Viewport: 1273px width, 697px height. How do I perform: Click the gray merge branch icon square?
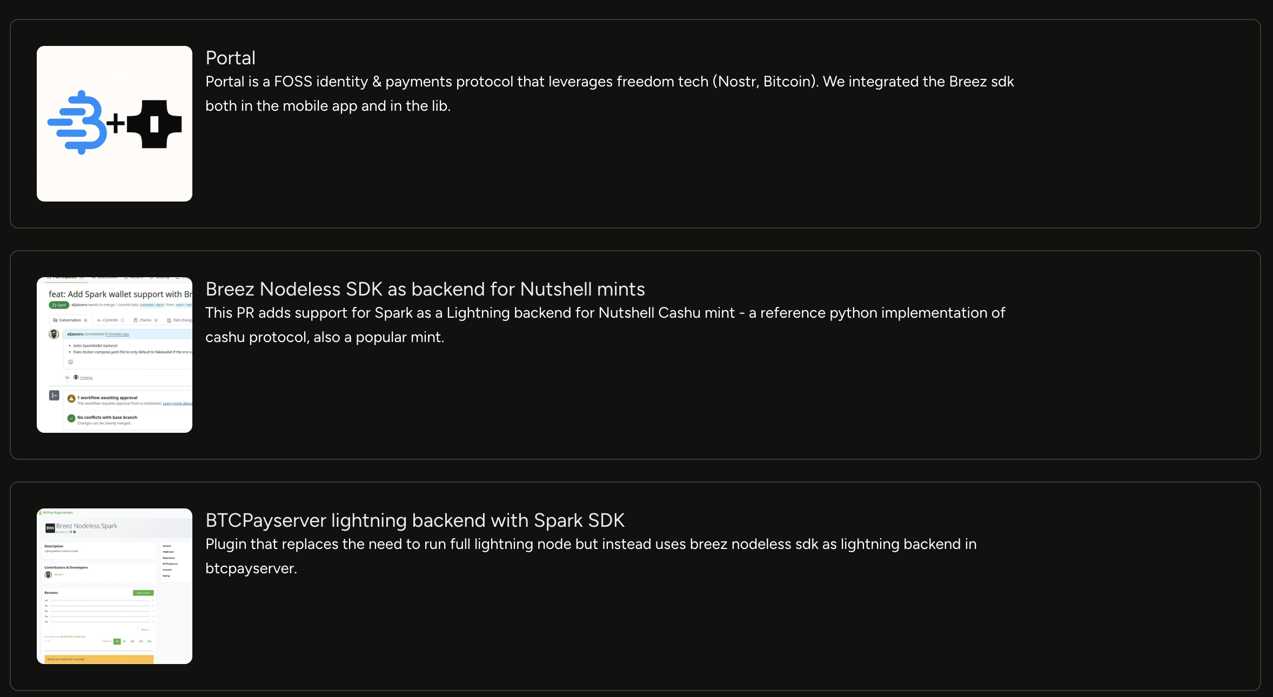click(x=54, y=396)
